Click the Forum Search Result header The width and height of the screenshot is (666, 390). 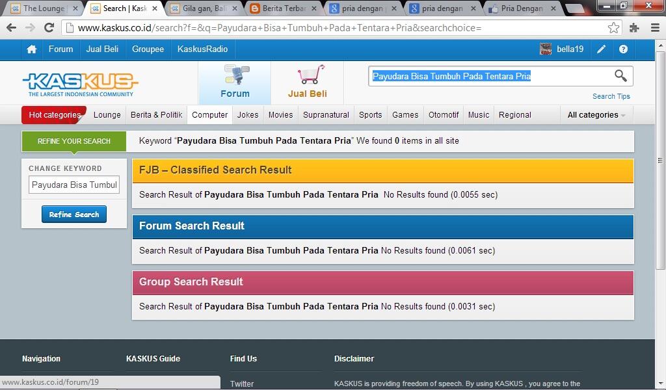382,227
